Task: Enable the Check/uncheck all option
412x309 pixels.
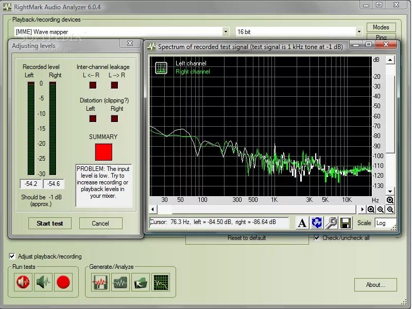Action: click(316, 238)
